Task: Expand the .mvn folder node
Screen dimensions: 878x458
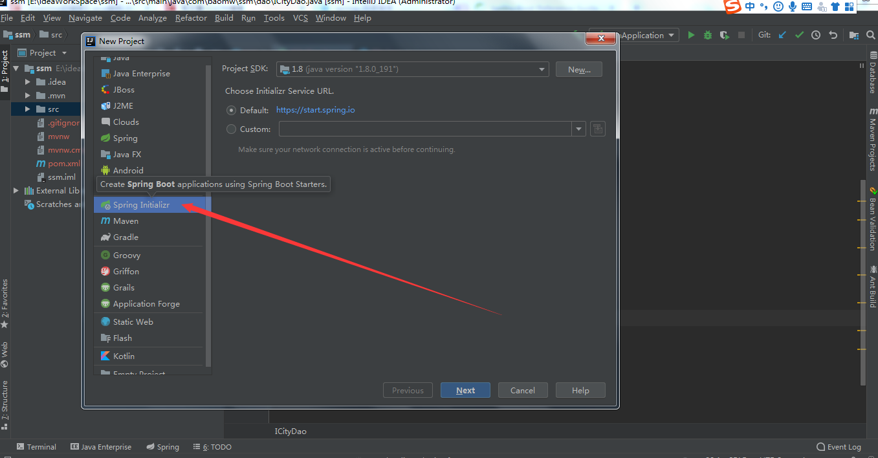Action: [x=28, y=96]
